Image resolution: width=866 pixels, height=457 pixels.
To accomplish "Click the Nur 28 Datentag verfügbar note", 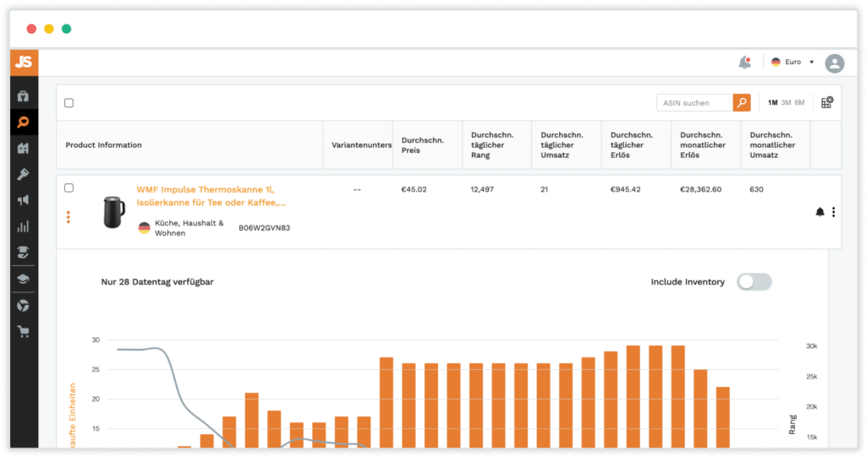I will tap(156, 281).
